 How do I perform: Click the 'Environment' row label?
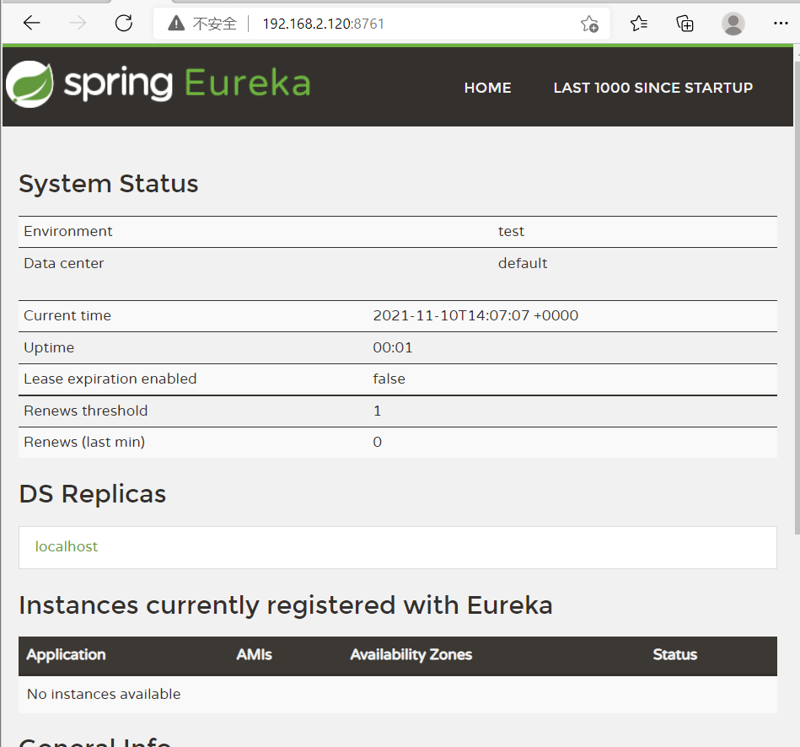coord(67,232)
